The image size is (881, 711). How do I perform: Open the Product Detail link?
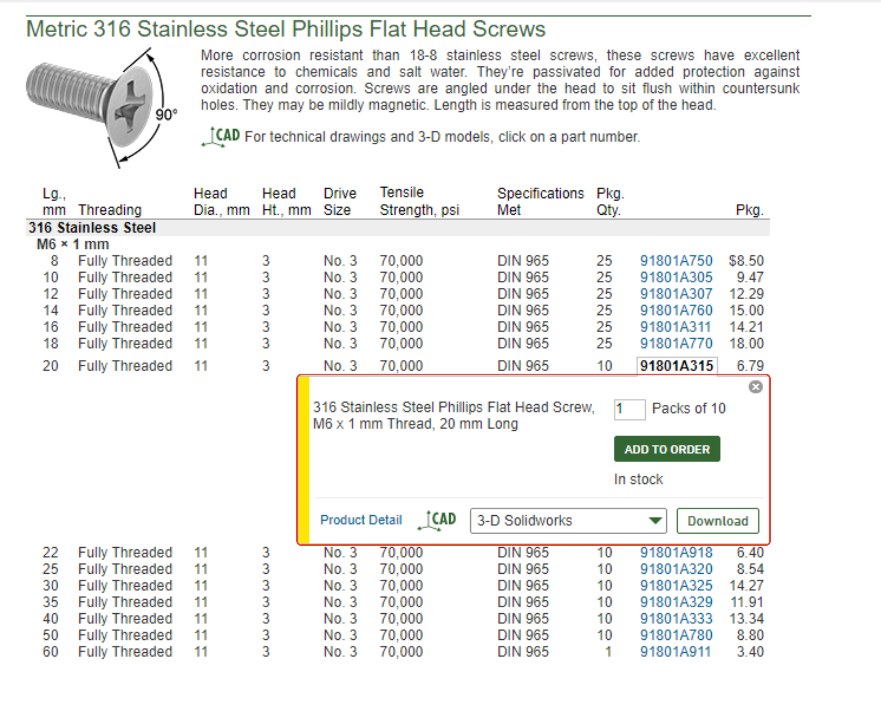pos(361,520)
